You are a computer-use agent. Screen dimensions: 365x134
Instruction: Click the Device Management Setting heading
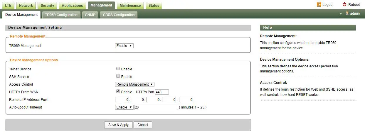click(35, 28)
